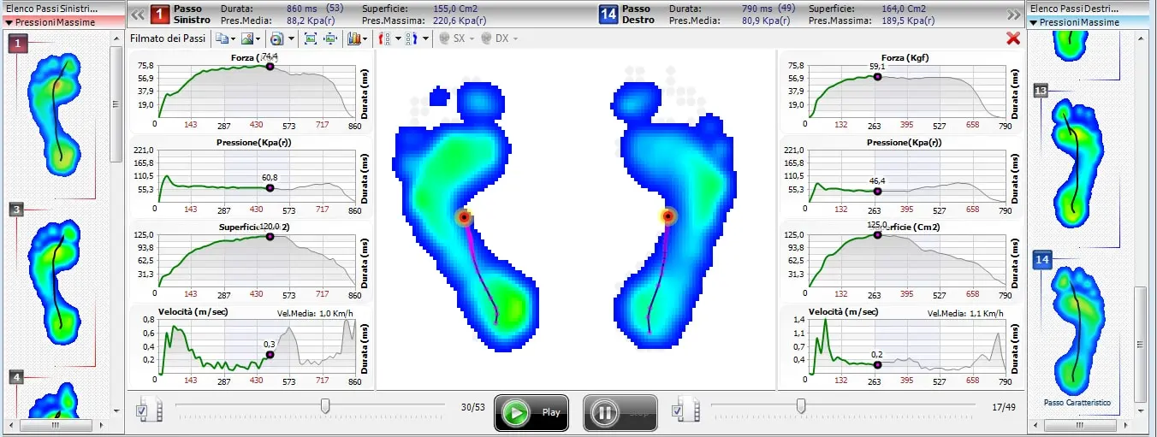Viewport: 1157px width, 437px height.
Task: Click the center image icon in toolbar
Action: click(329, 38)
